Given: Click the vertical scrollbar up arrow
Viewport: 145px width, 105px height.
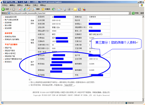Looking at the screenshot, I should 143,17.
